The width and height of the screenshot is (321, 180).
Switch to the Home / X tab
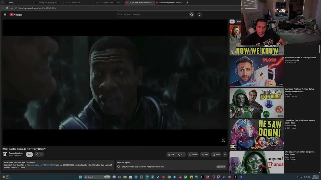[20, 2]
